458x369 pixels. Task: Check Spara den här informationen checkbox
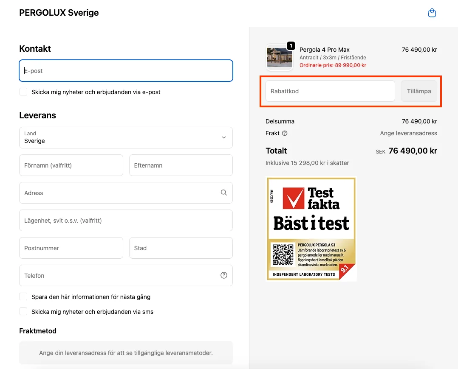point(23,296)
